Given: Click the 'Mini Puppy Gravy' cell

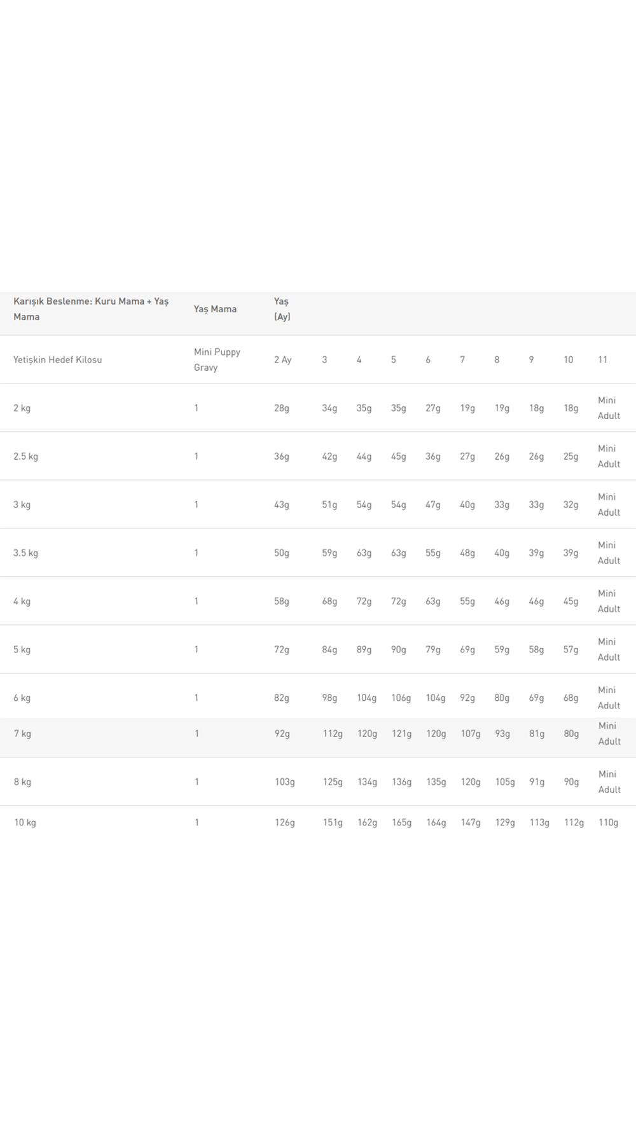Looking at the screenshot, I should pyautogui.click(x=217, y=360).
